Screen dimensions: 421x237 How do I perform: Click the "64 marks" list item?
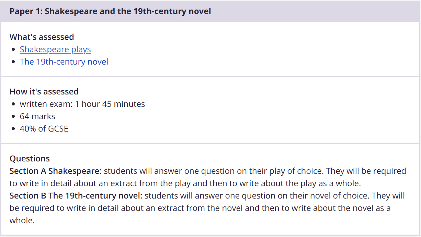(37, 116)
